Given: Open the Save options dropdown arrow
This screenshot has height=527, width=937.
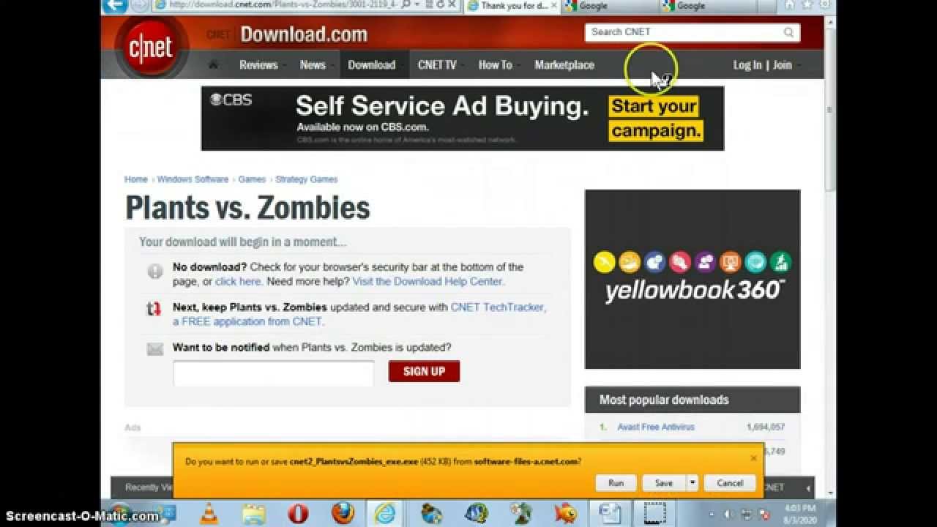Looking at the screenshot, I should coord(692,483).
